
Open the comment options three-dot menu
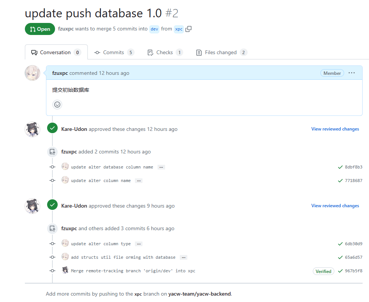pos(352,73)
